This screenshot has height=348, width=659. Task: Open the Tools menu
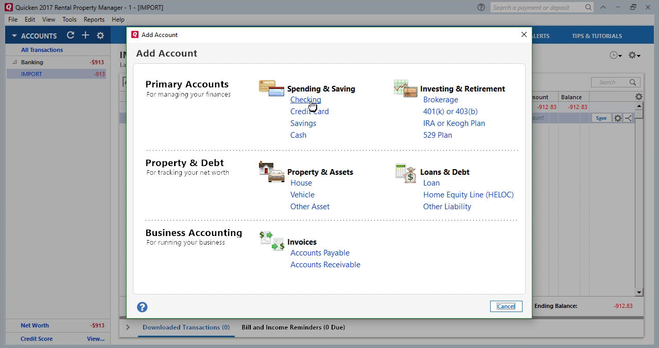tap(70, 20)
